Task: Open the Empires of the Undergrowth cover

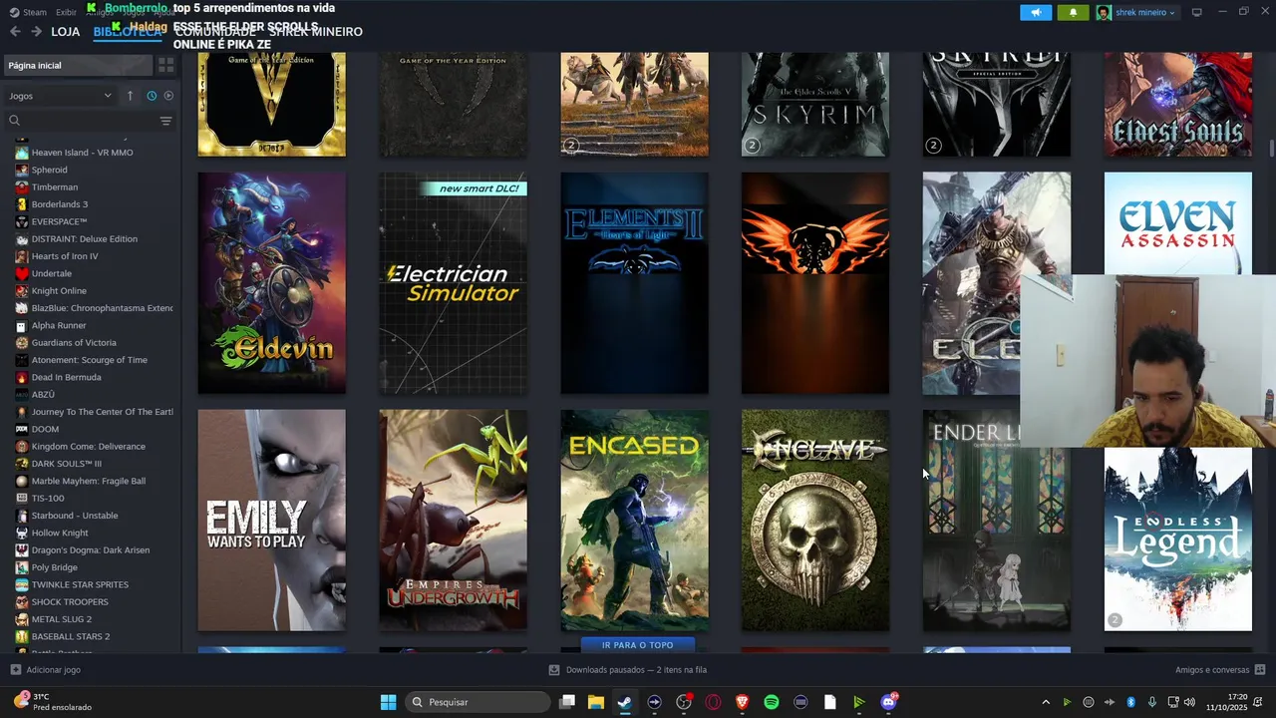Action: [x=454, y=521]
